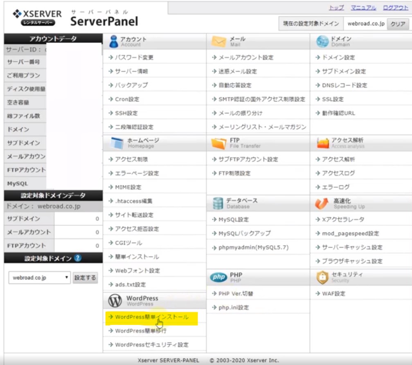Open the トップ link

(336, 8)
